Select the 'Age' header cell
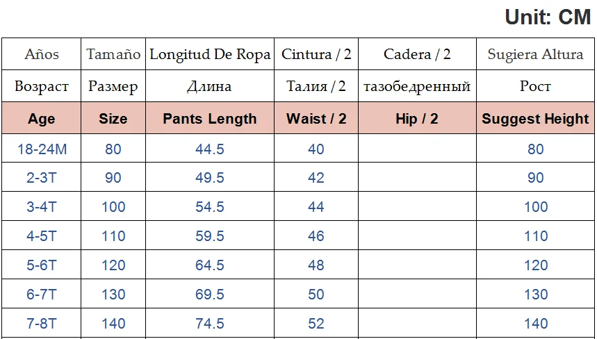The height and width of the screenshot is (339, 597). (41, 119)
